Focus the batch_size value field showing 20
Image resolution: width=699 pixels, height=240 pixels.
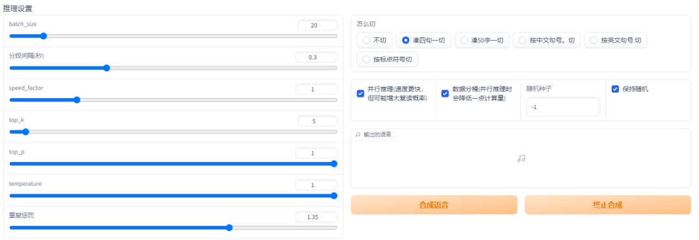tap(317, 25)
